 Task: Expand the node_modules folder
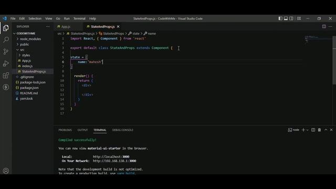tap(30, 39)
